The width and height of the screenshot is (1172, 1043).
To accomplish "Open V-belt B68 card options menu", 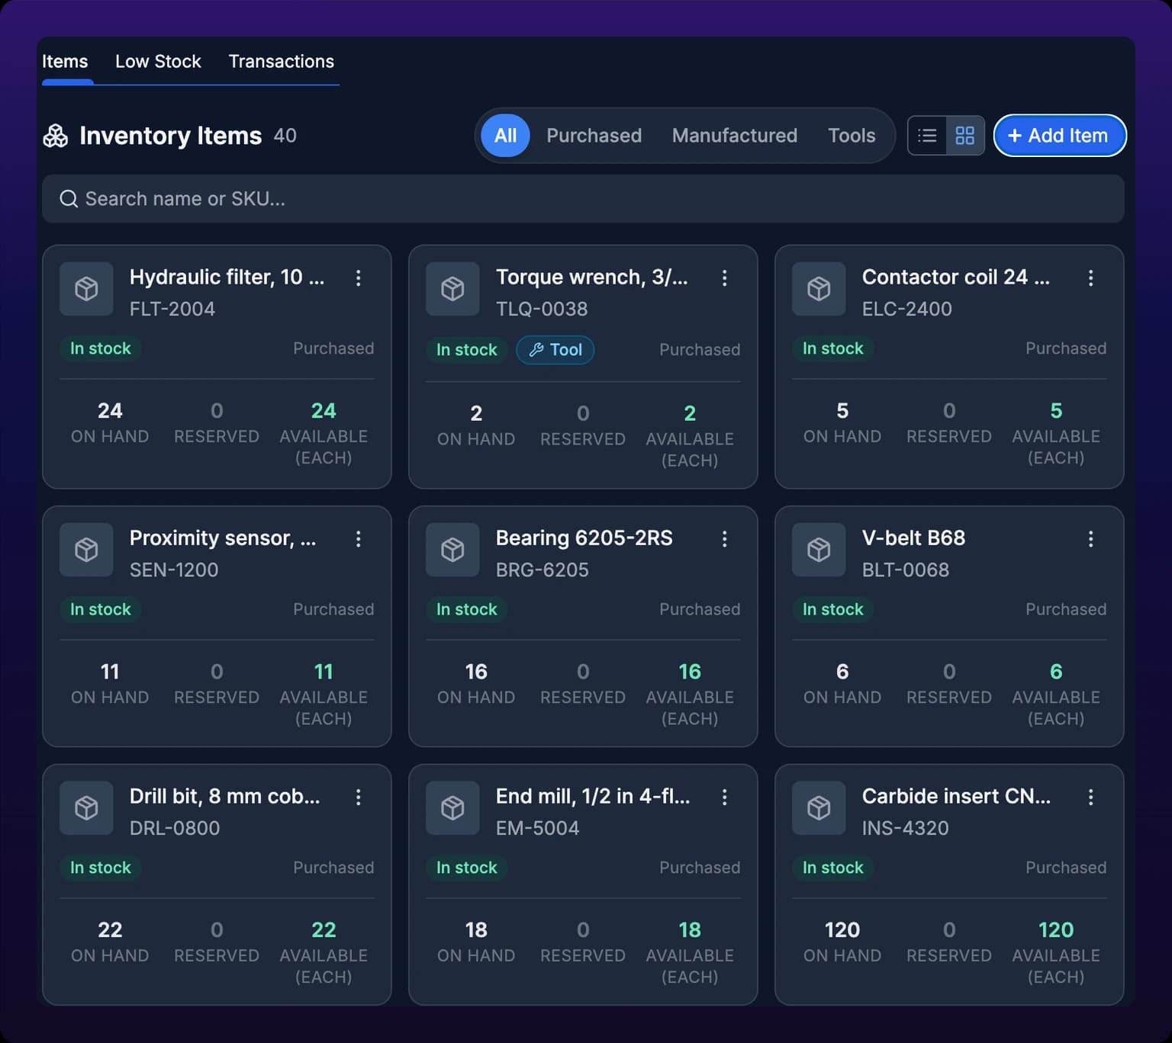I will (x=1090, y=539).
